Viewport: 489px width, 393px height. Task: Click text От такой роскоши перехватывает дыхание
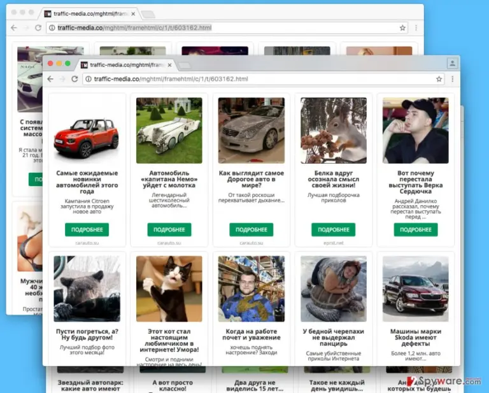(252, 197)
